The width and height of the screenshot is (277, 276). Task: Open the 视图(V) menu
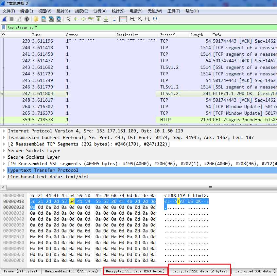tap(45, 11)
